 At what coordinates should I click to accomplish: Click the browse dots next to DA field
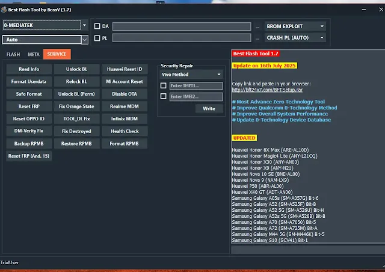[257, 27]
